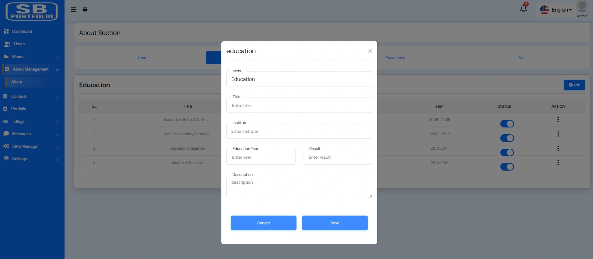The image size is (593, 259).
Task: Click the Cancel button
Action: click(x=263, y=223)
